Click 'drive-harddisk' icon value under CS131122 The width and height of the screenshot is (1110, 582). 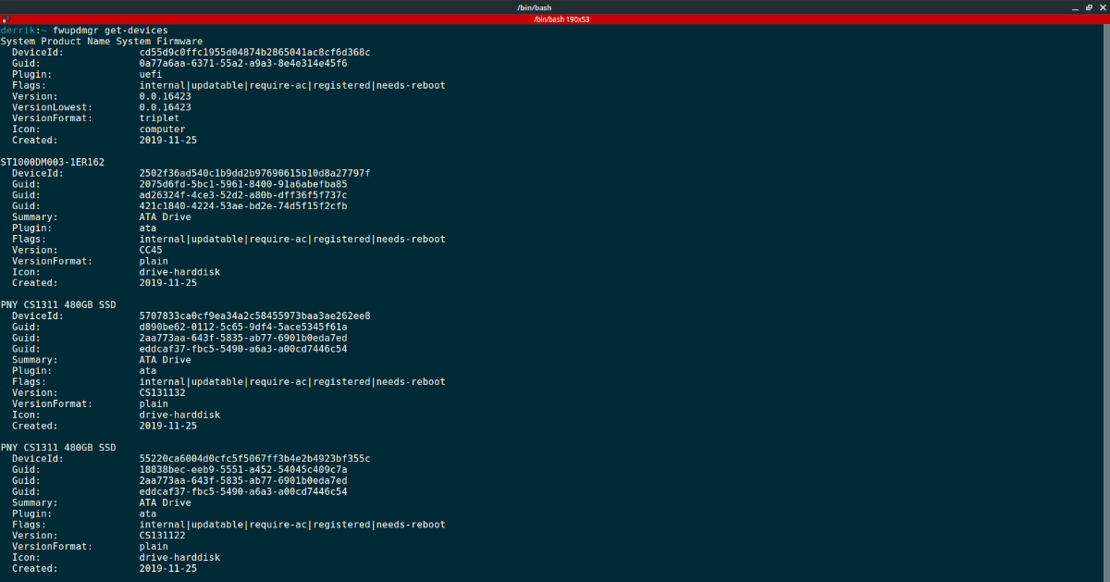(x=180, y=557)
